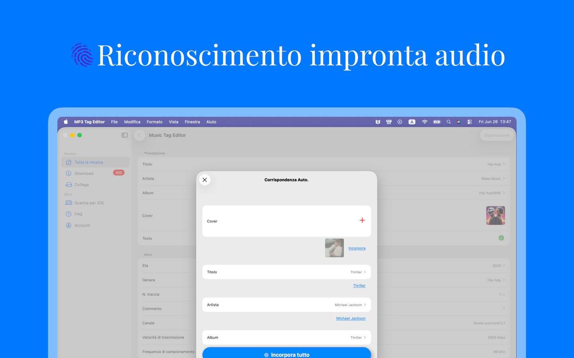This screenshot has height=358, width=574.
Task: Expand the Hip-hop title value chevron
Action: [x=504, y=164]
